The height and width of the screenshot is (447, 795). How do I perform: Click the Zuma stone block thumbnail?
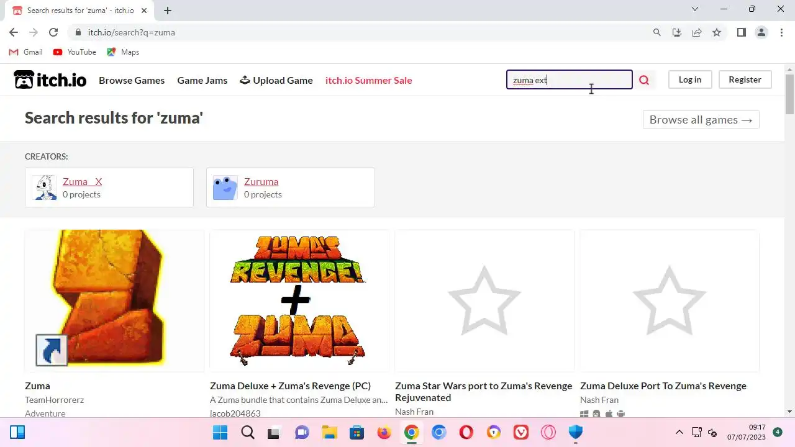pos(114,301)
